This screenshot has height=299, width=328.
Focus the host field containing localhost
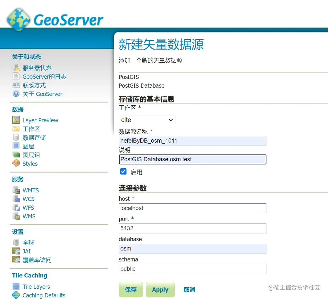192,208
